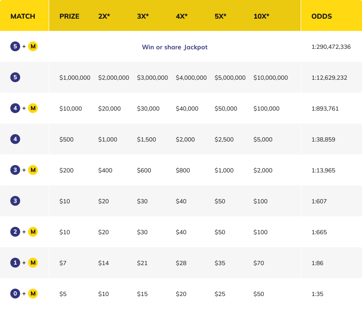Click the $2,500 cell
Viewport: 362px width, 309px height.
[x=224, y=140]
